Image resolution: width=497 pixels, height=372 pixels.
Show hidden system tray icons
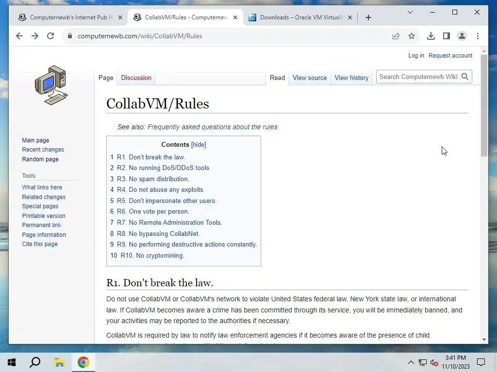pyautogui.click(x=411, y=362)
